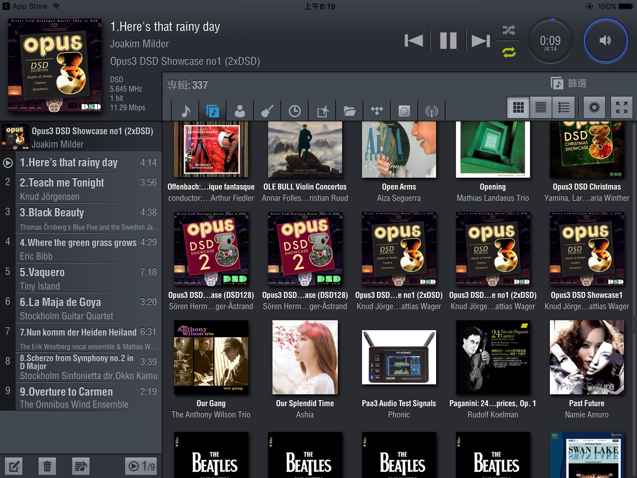The height and width of the screenshot is (478, 637).
Task: Open the Qobuz service icon
Action: (x=404, y=111)
